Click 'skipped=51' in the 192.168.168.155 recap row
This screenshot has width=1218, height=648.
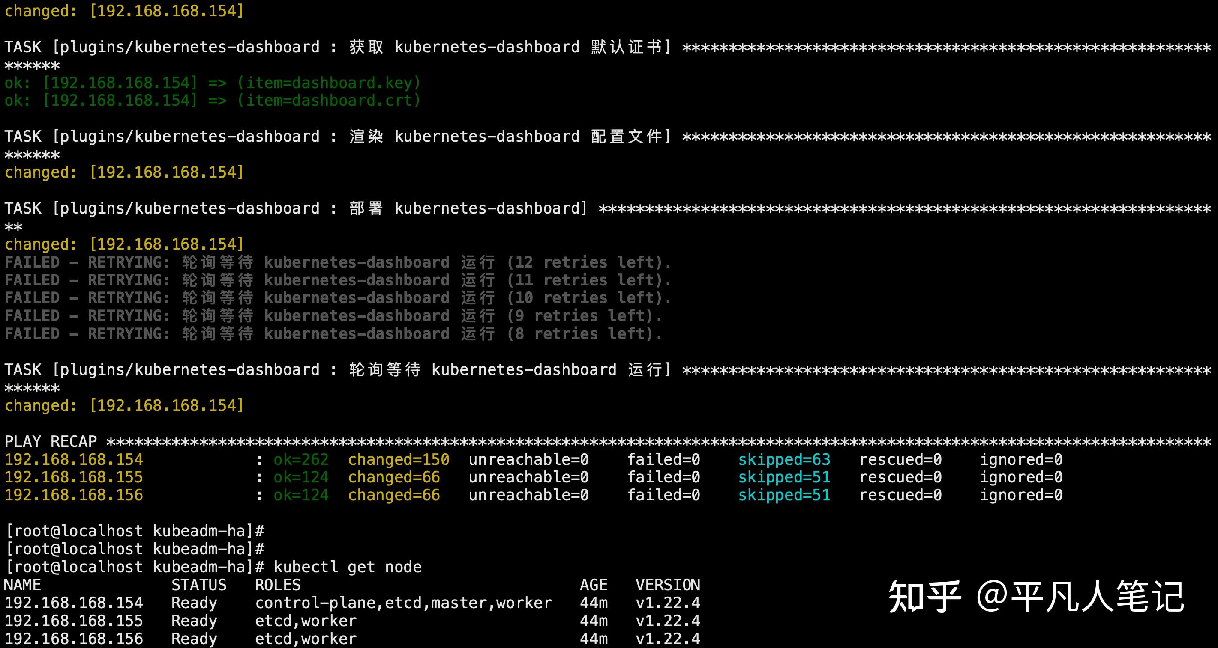[784, 477]
